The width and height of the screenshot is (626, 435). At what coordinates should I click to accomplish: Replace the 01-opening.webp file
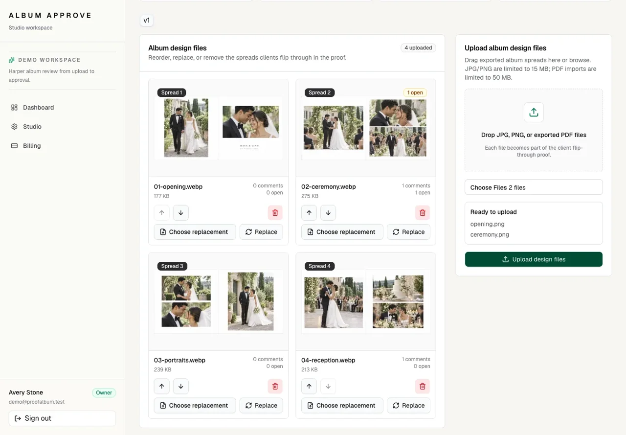(261, 232)
